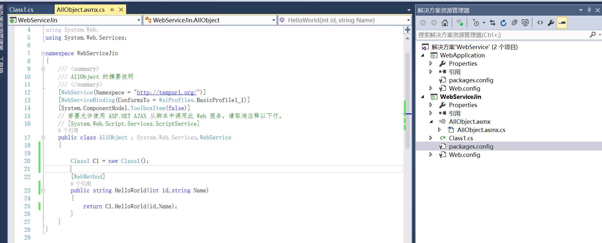This screenshot has height=243, width=602.
Task: Click the '0 个引用' CodeLens above HelloWorld method
Action: [x=81, y=184]
